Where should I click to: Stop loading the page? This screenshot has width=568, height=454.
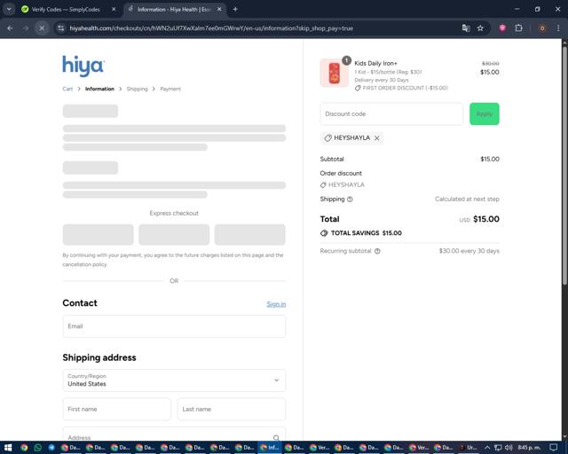[42, 28]
